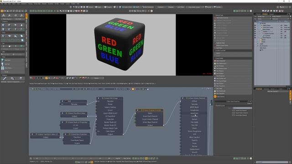This screenshot has width=292, height=164.
Task: Tick Invert Green Channel checkbox in properties
Action: pyautogui.click(x=233, y=113)
